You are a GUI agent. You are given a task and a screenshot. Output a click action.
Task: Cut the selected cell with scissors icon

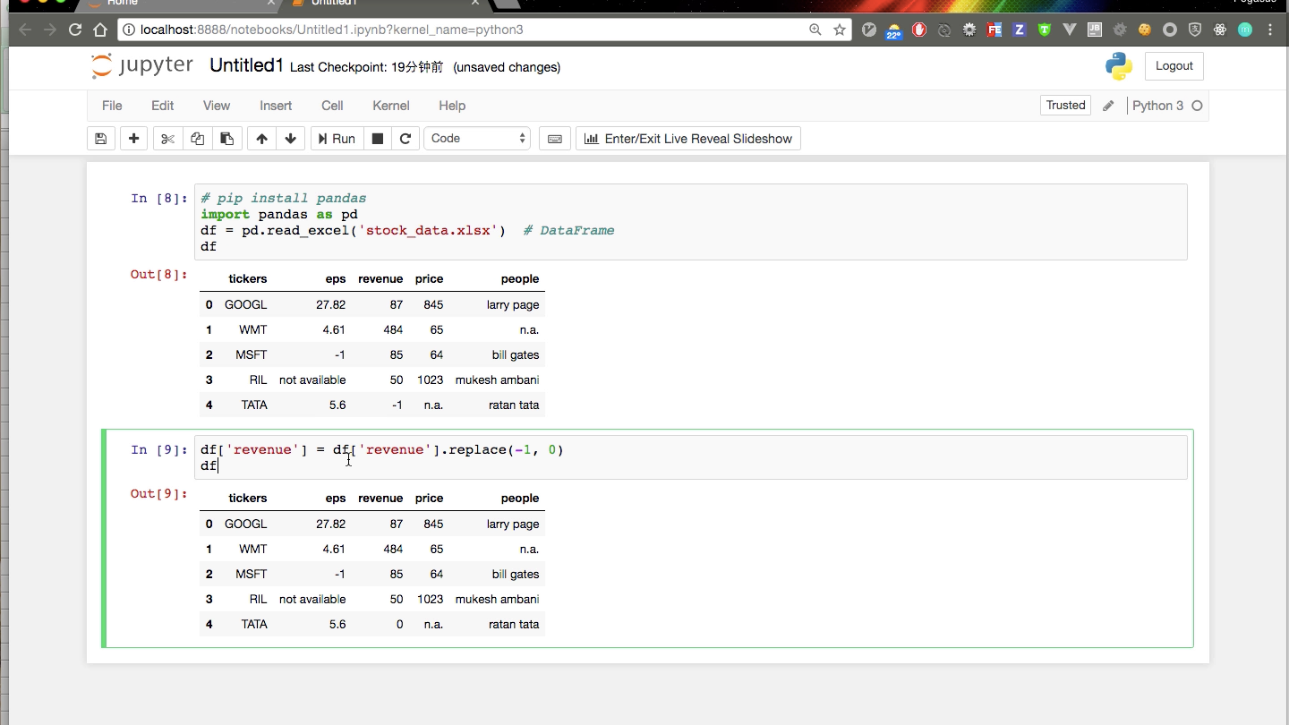pos(166,138)
